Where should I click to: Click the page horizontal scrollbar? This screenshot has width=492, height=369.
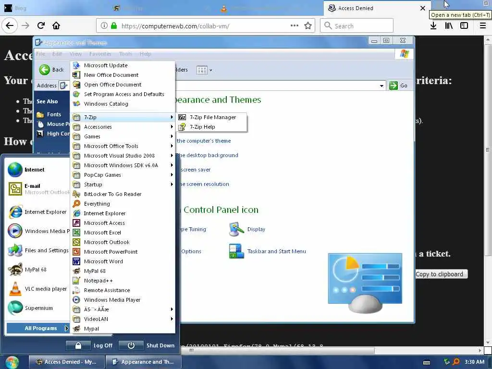(x=277, y=350)
